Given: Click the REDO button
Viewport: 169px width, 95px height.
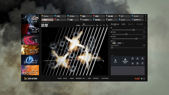Looking at the screenshot, I should (142, 58).
